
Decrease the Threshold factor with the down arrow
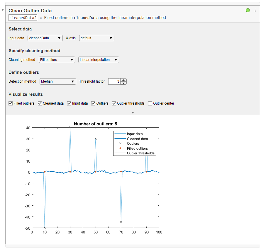[x=124, y=83]
